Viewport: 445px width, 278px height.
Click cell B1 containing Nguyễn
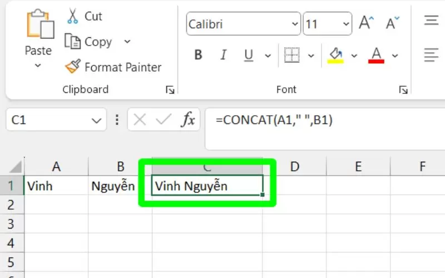(x=120, y=186)
